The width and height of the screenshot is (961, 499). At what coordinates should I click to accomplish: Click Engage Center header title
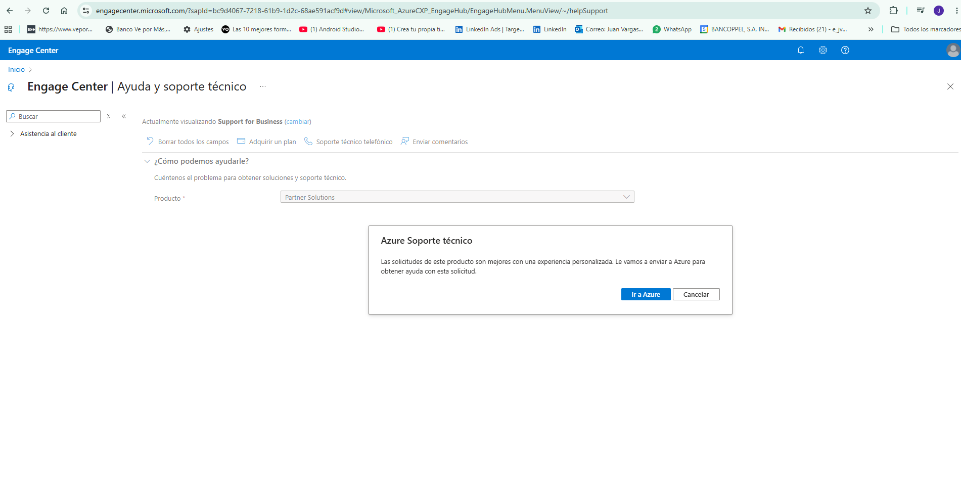click(33, 51)
